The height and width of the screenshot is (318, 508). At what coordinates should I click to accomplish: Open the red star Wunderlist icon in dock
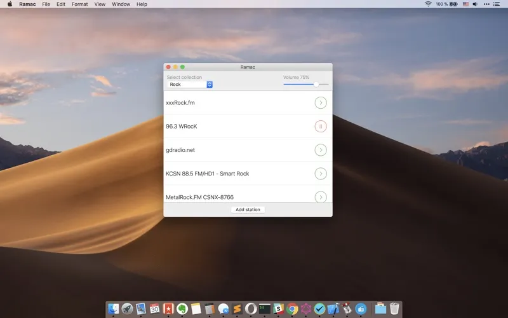pos(168,308)
